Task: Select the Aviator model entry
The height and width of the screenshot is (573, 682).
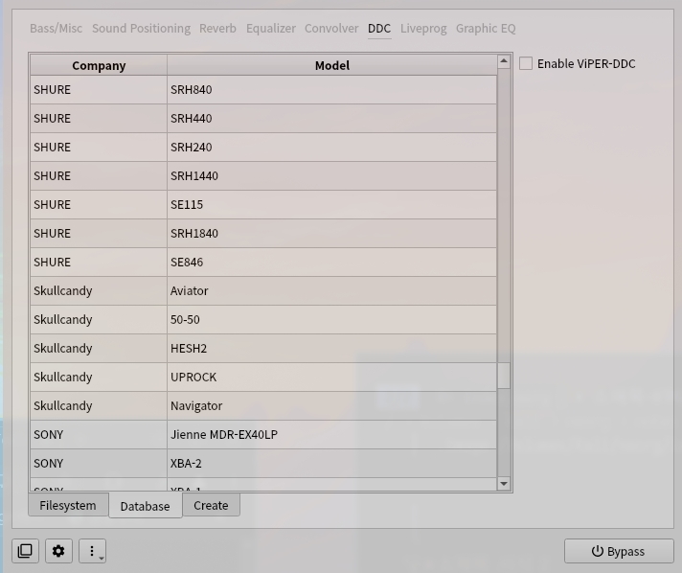Action: coord(331,290)
